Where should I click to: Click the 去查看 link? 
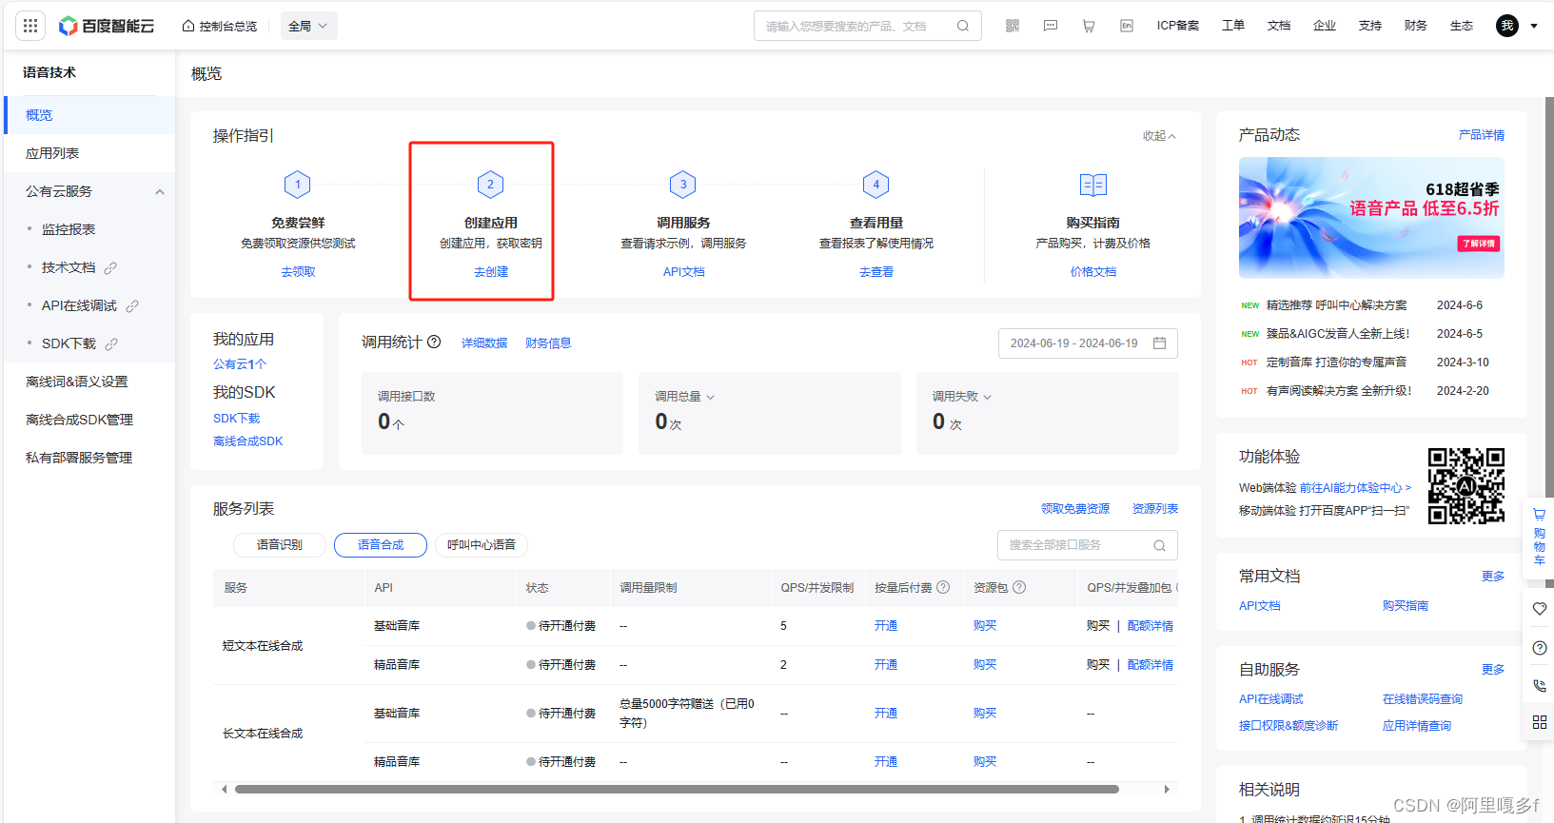point(876,272)
